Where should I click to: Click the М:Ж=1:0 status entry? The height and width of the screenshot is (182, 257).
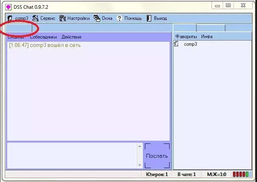pos(217,174)
